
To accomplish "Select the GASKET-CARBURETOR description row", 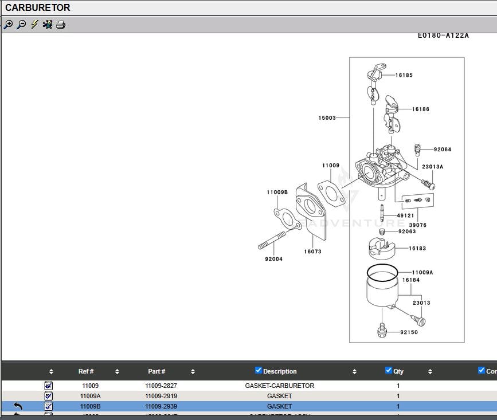I will point(279,386).
